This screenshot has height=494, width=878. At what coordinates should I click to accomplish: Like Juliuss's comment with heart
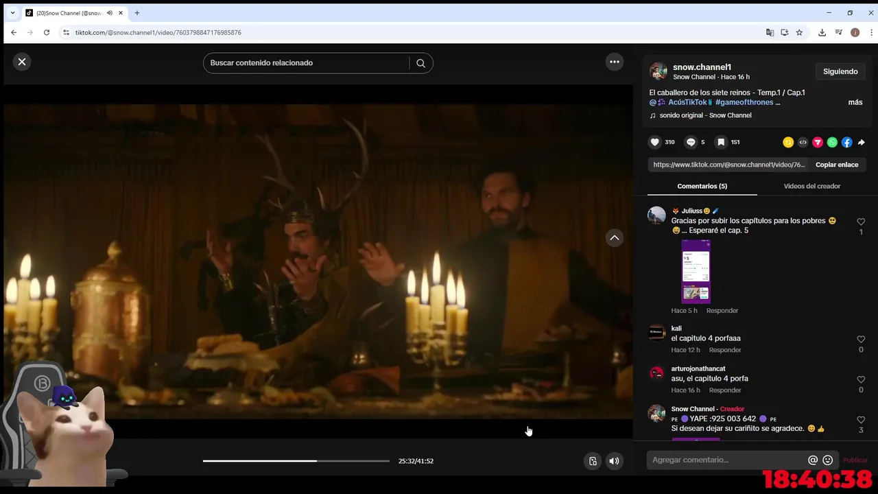(x=861, y=222)
